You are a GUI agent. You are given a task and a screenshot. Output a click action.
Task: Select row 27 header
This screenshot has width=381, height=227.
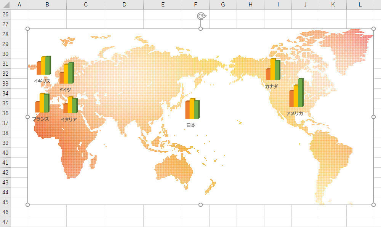click(x=5, y=24)
